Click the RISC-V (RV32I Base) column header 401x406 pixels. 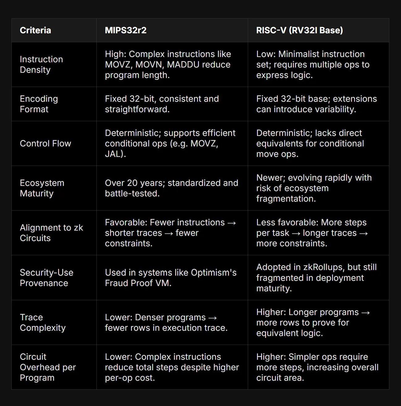[299, 30]
